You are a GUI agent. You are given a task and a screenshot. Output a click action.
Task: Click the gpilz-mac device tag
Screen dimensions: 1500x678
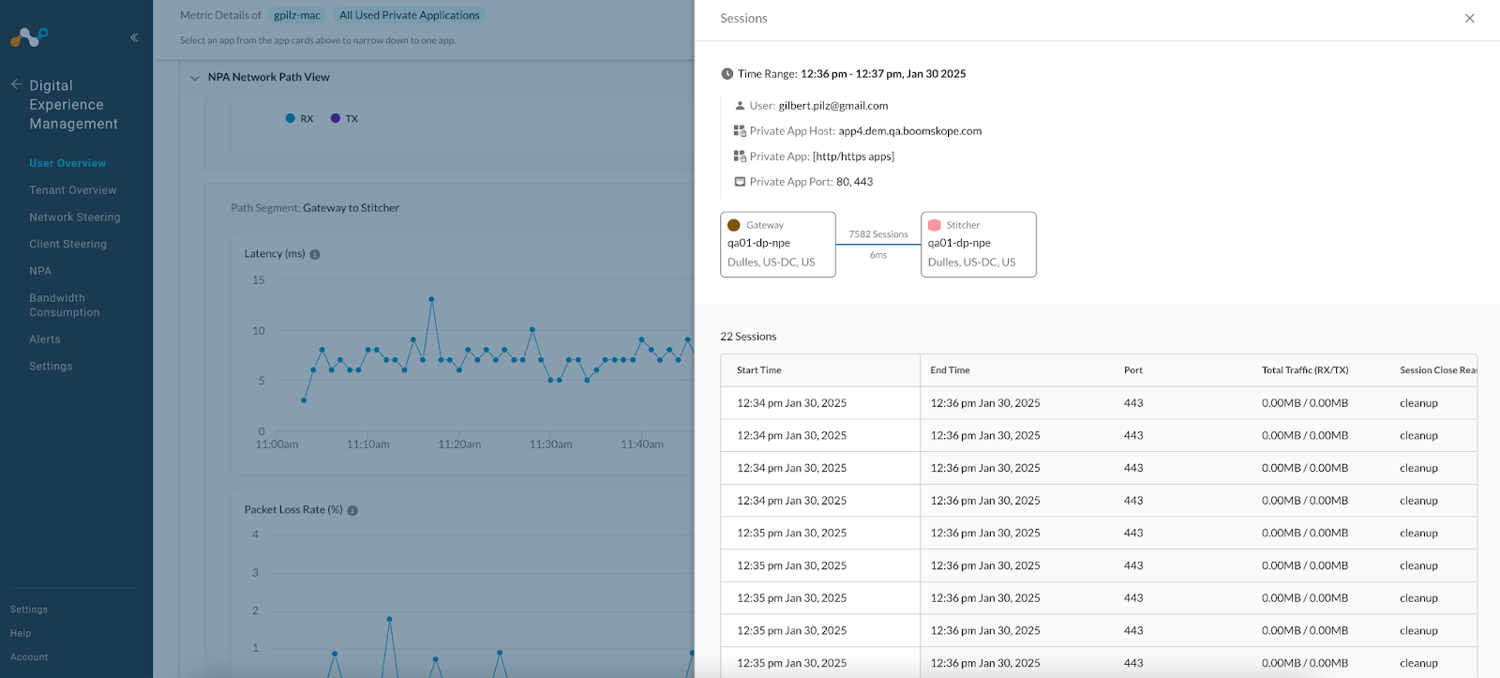297,15
